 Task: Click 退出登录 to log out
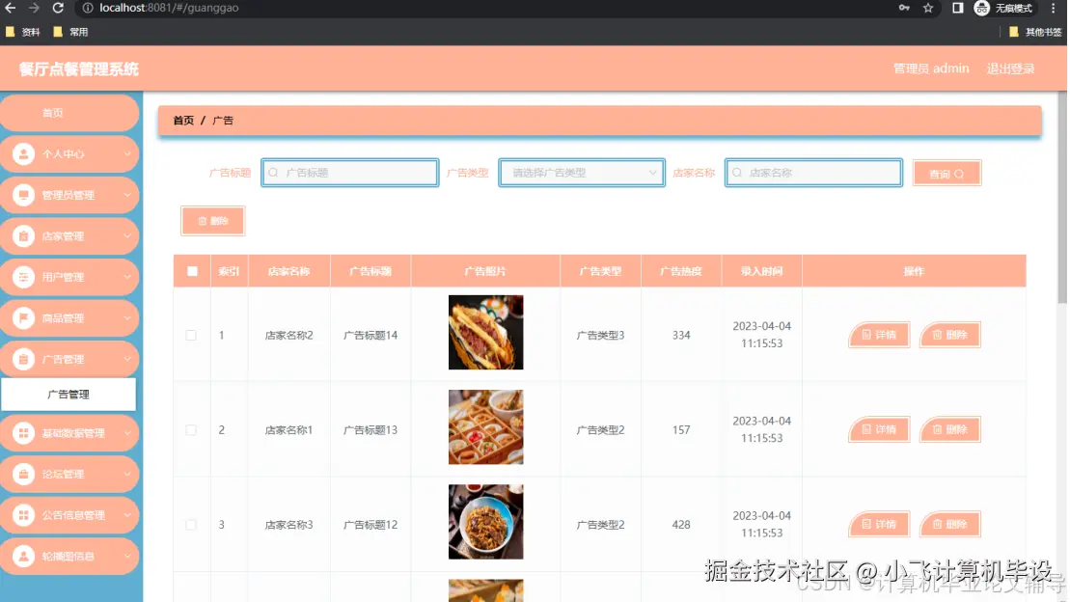point(1009,68)
